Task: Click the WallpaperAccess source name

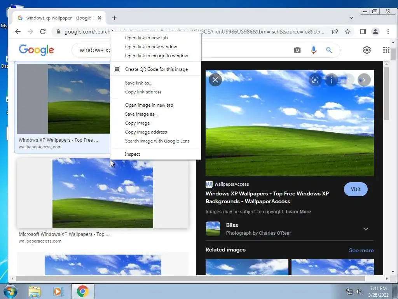Action: tap(232, 184)
